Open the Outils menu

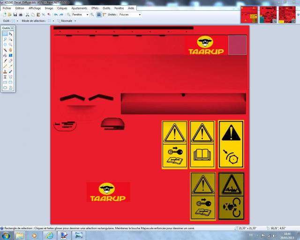tap(106, 8)
